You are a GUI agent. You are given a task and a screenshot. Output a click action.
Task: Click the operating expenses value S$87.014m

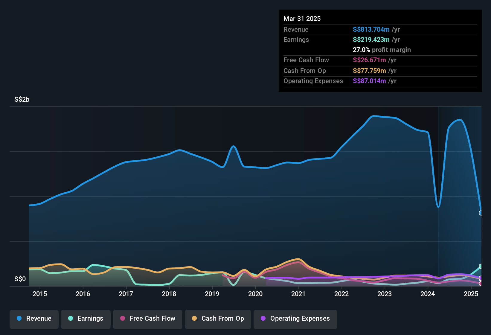369,81
